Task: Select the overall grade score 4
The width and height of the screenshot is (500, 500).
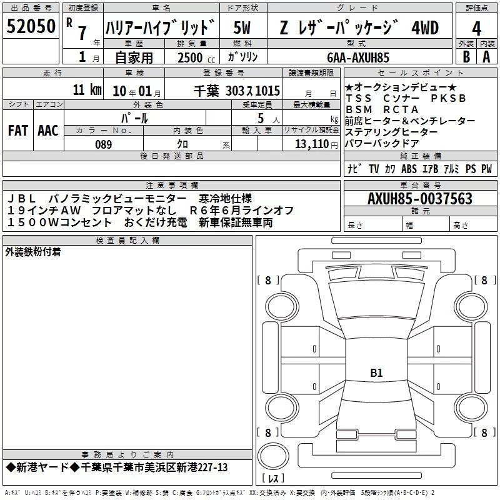Action: click(x=476, y=28)
